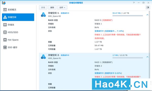
Task: Click the SSD 缓存 lightning icon
Action: (5, 47)
